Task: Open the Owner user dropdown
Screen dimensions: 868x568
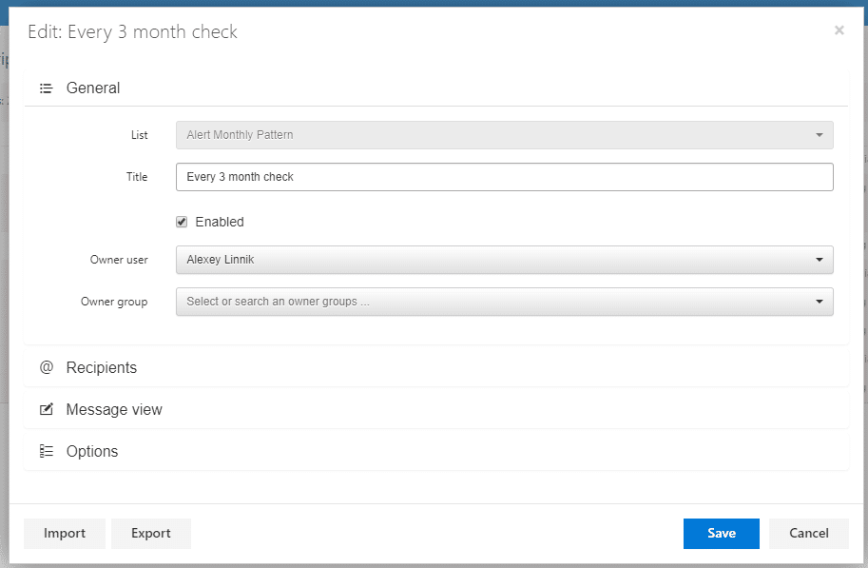Action: click(504, 260)
